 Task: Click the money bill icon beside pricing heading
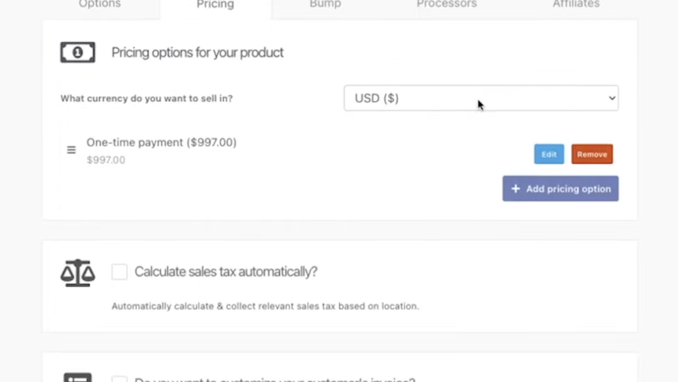pyautogui.click(x=78, y=52)
